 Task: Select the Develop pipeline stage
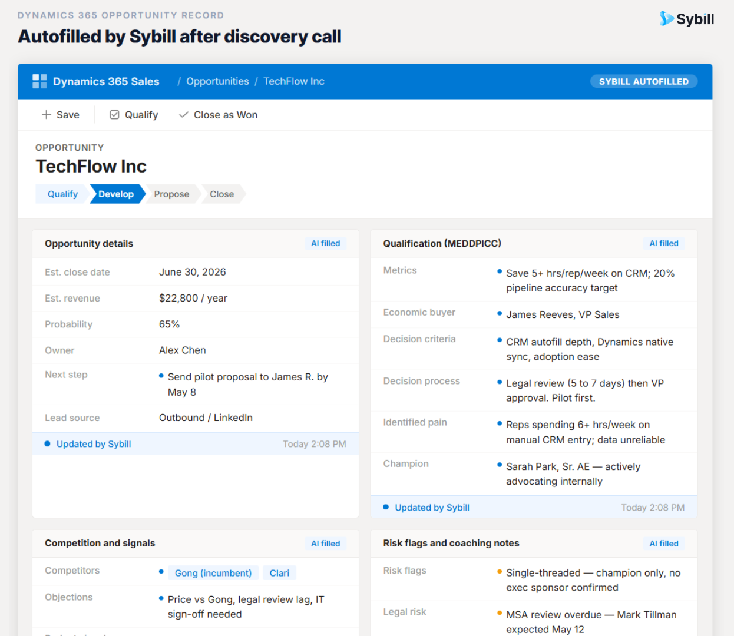pos(116,194)
